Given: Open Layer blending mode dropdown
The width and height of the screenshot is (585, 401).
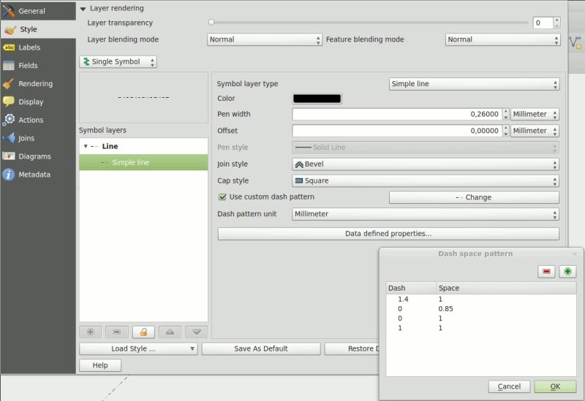Looking at the screenshot, I should [x=265, y=39].
